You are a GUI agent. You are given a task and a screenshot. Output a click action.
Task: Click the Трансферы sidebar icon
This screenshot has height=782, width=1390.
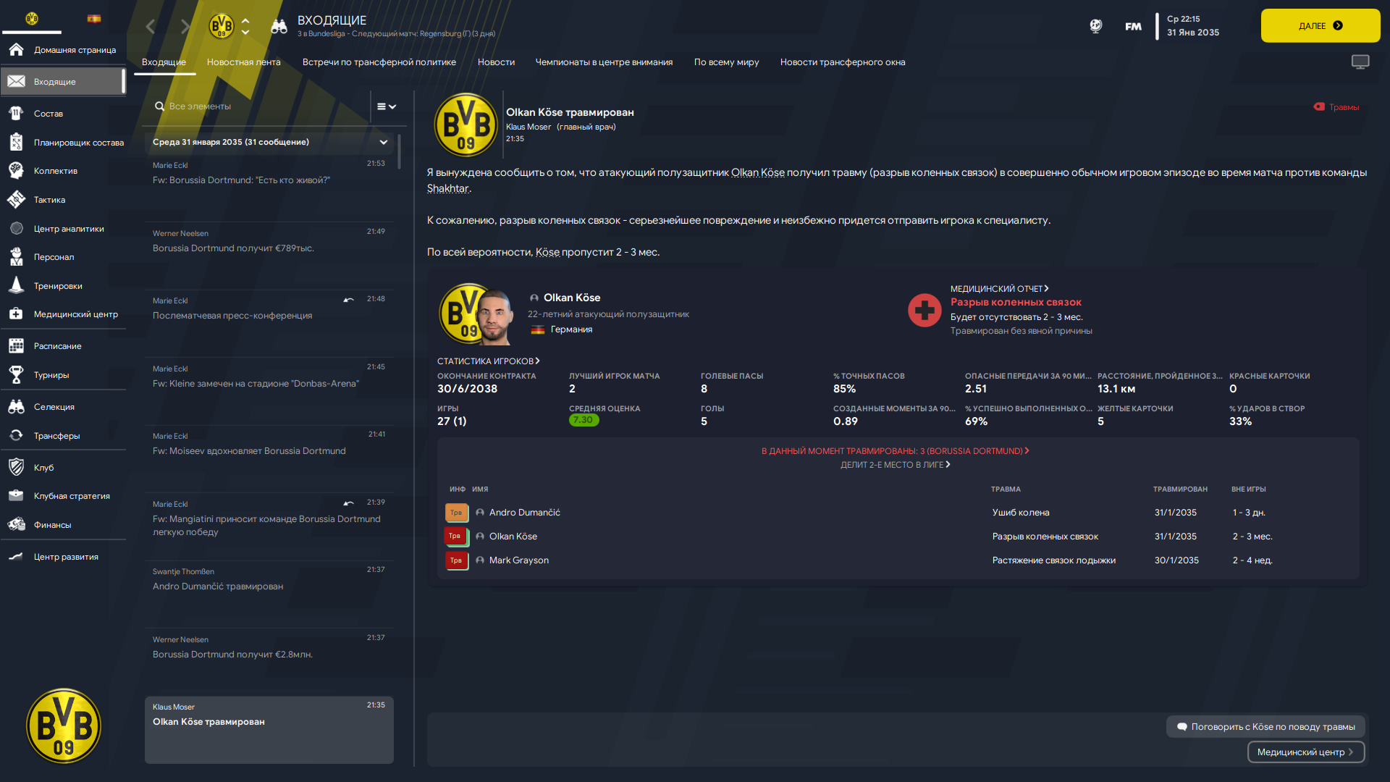pyautogui.click(x=16, y=435)
